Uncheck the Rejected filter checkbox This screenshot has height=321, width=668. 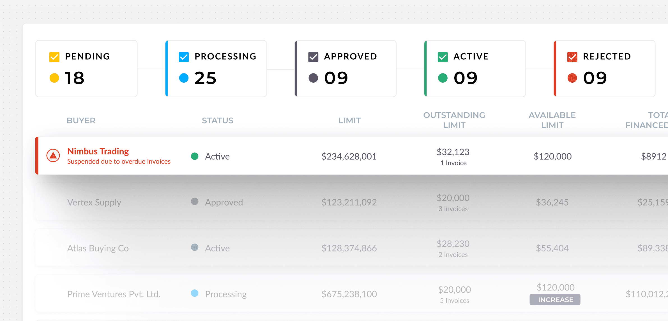[x=572, y=57]
